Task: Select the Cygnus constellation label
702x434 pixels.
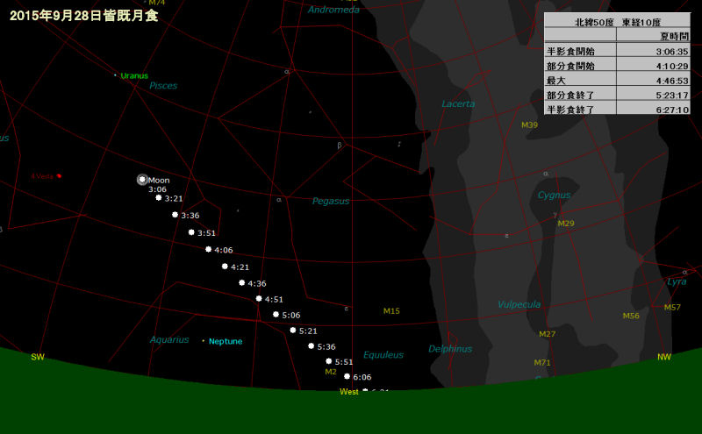Action: point(554,196)
